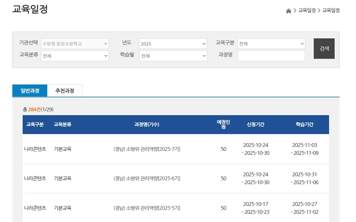Click the 교육구분 column header
Viewport: 356px width, 222px height.
coord(35,124)
